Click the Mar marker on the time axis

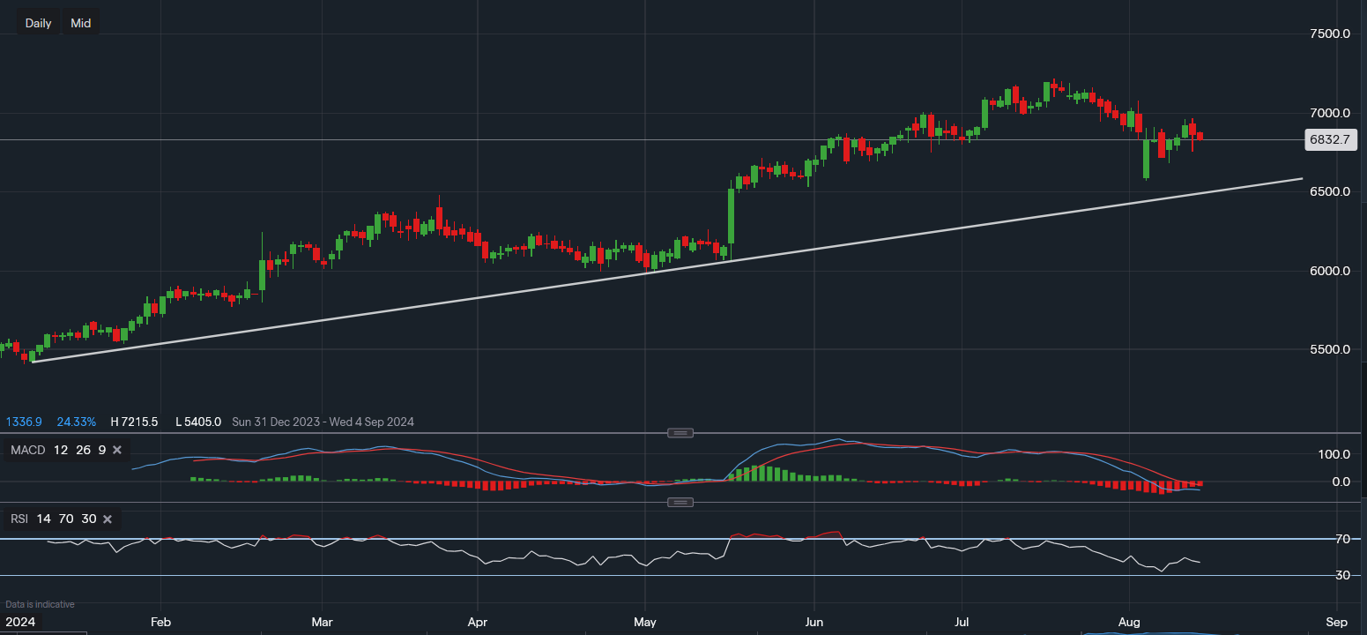click(x=323, y=621)
